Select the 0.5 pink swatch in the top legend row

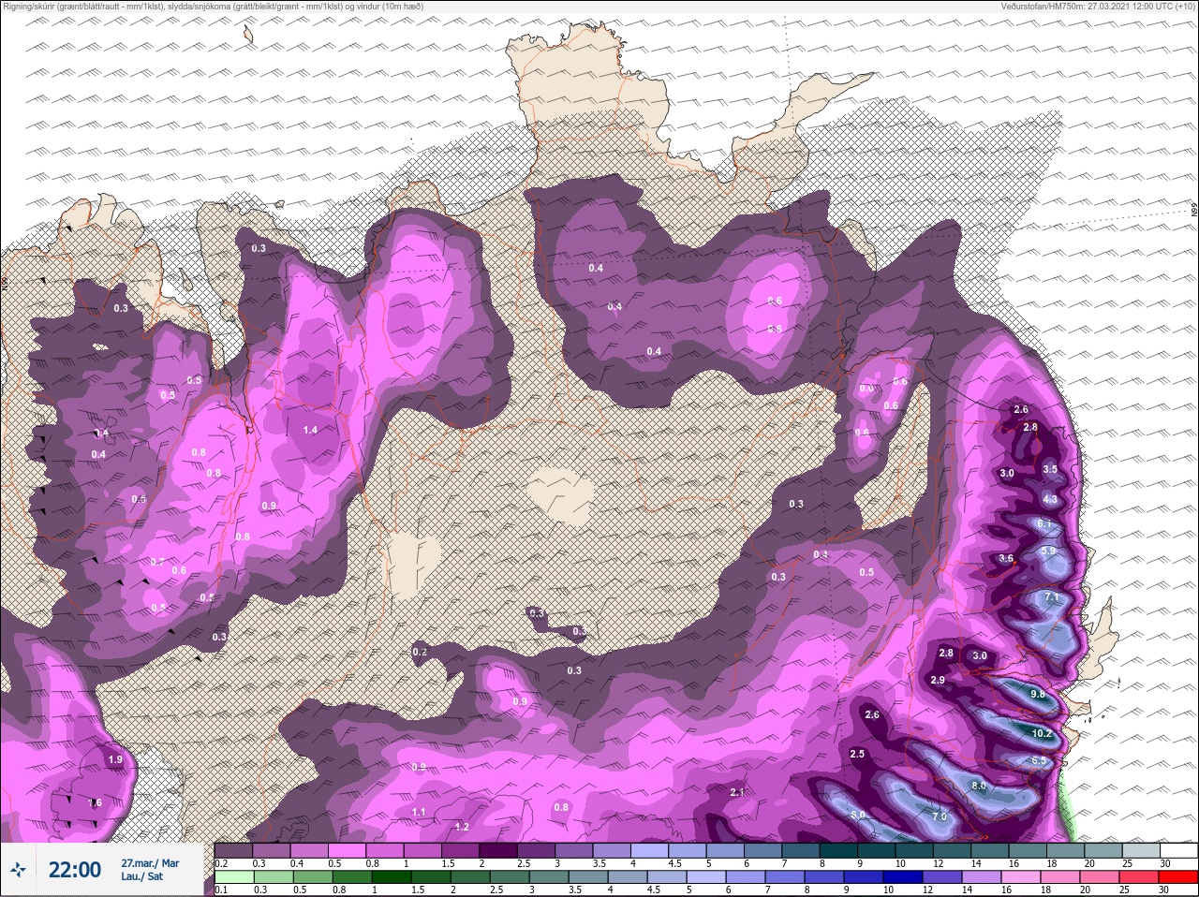[348, 850]
